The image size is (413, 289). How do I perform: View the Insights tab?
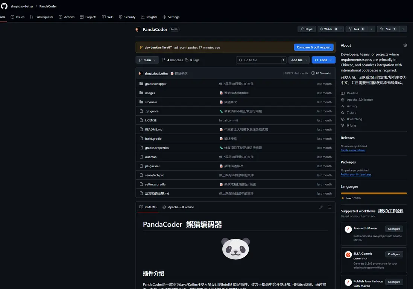click(x=149, y=17)
